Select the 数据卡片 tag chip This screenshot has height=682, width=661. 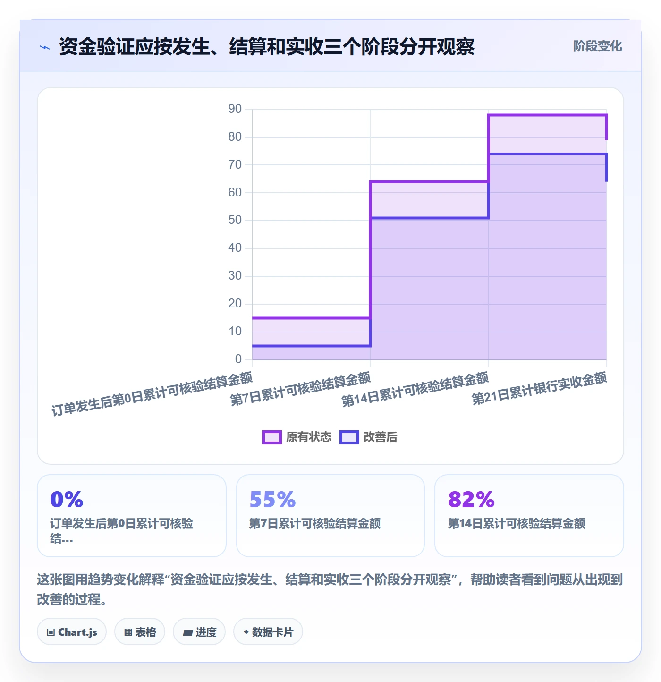(268, 632)
